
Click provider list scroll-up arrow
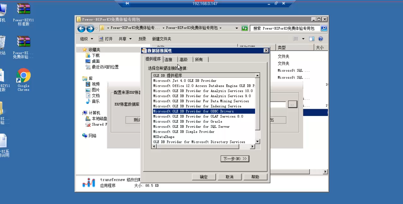258,76
